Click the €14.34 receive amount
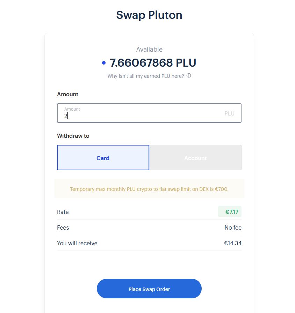The width and height of the screenshot is (295, 313). pos(233,243)
